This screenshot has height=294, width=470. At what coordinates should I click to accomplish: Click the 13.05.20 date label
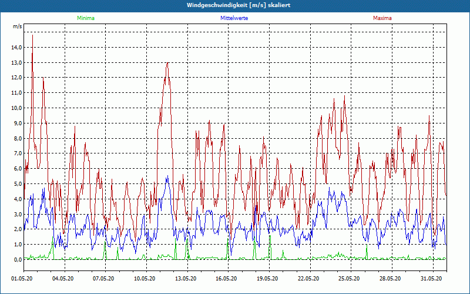click(186, 279)
